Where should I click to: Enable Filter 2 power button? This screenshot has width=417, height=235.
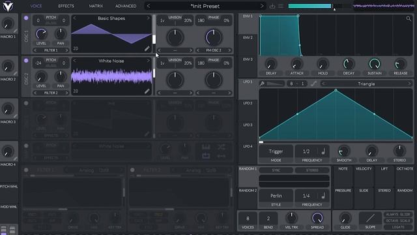click(132, 170)
